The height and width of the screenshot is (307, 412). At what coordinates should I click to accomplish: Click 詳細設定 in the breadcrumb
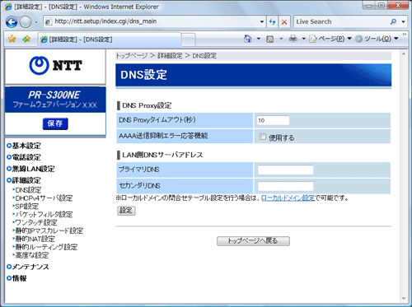click(170, 56)
